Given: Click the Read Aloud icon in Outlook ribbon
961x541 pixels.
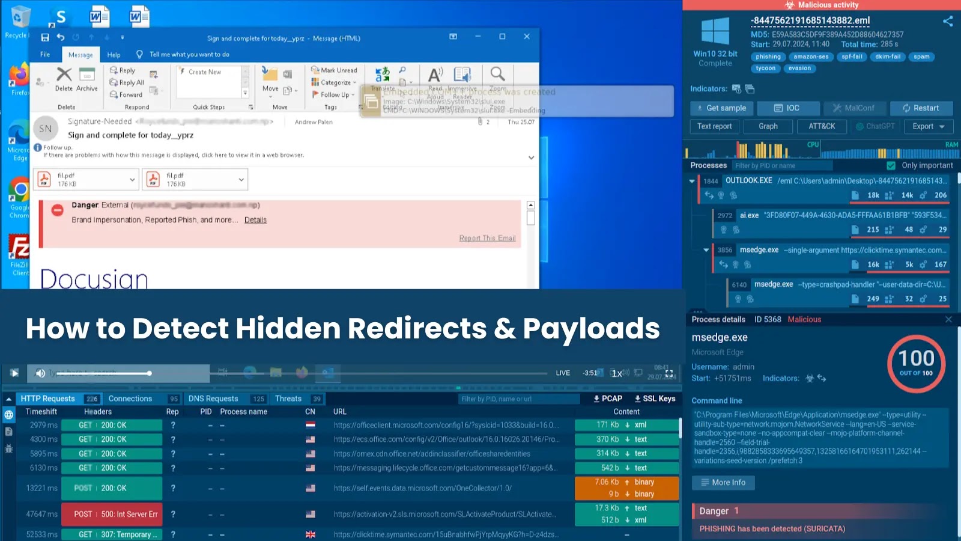Looking at the screenshot, I should coord(435,76).
